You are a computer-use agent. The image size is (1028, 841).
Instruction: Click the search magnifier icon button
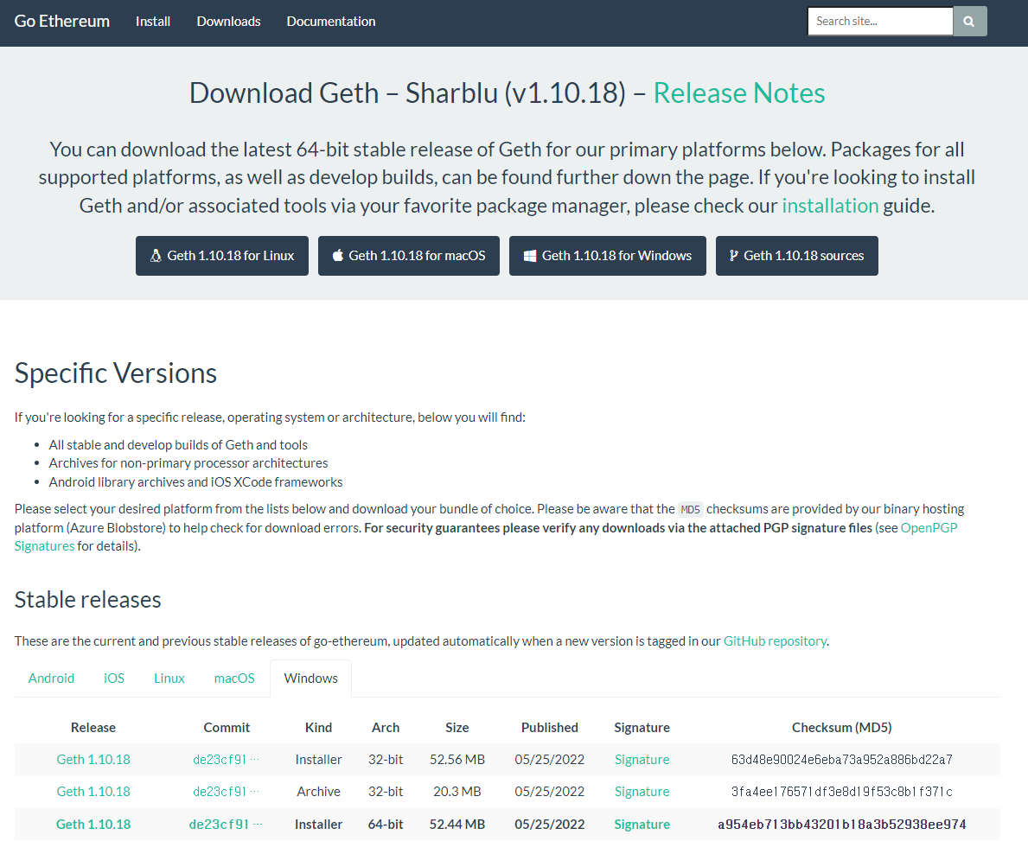point(970,21)
